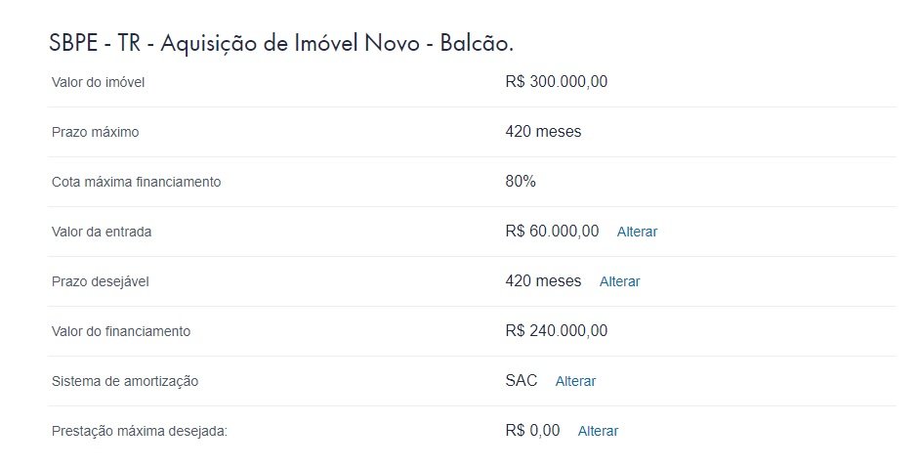The height and width of the screenshot is (467, 920).
Task: Click Alterar next to Valor da entrada
Action: [x=637, y=232]
